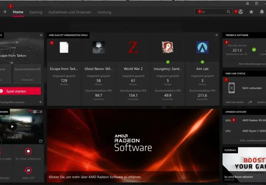Click the bug report icon in title bar
Screen dimensions: 266x185
pyautogui.click(x=248, y=3)
